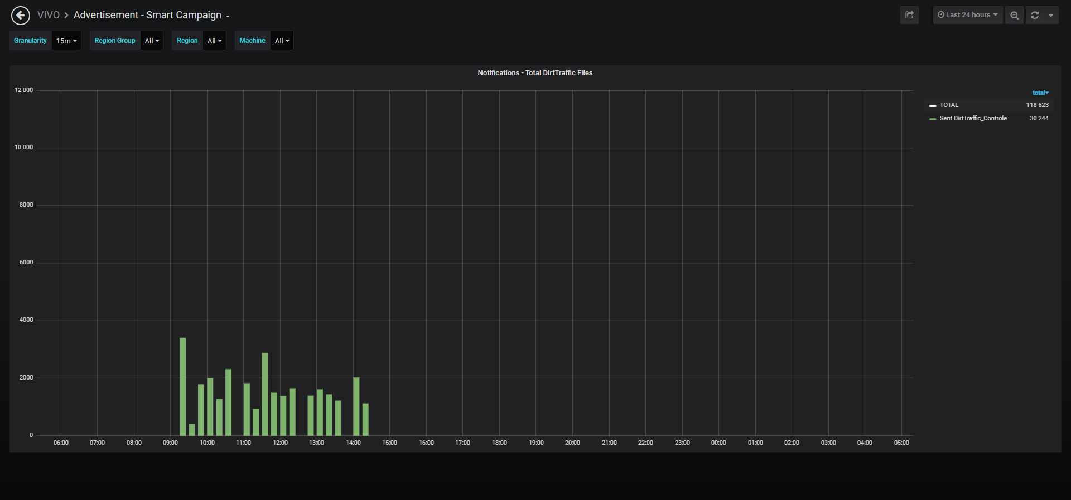This screenshot has width=1071, height=500.
Task: Click the 15:00 time axis label
Action: (x=389, y=443)
